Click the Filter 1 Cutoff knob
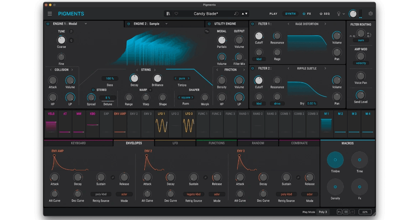This screenshot has height=220, width=419. (259, 36)
